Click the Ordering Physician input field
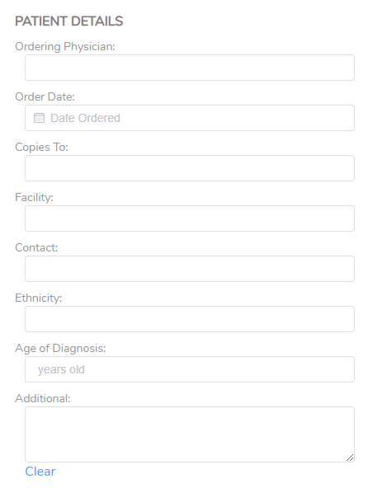The width and height of the screenshot is (373, 493). (190, 68)
